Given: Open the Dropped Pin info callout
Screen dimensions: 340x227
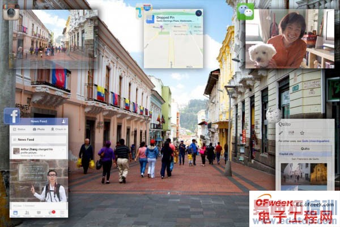Looking at the screenshot, I should click(175, 19).
